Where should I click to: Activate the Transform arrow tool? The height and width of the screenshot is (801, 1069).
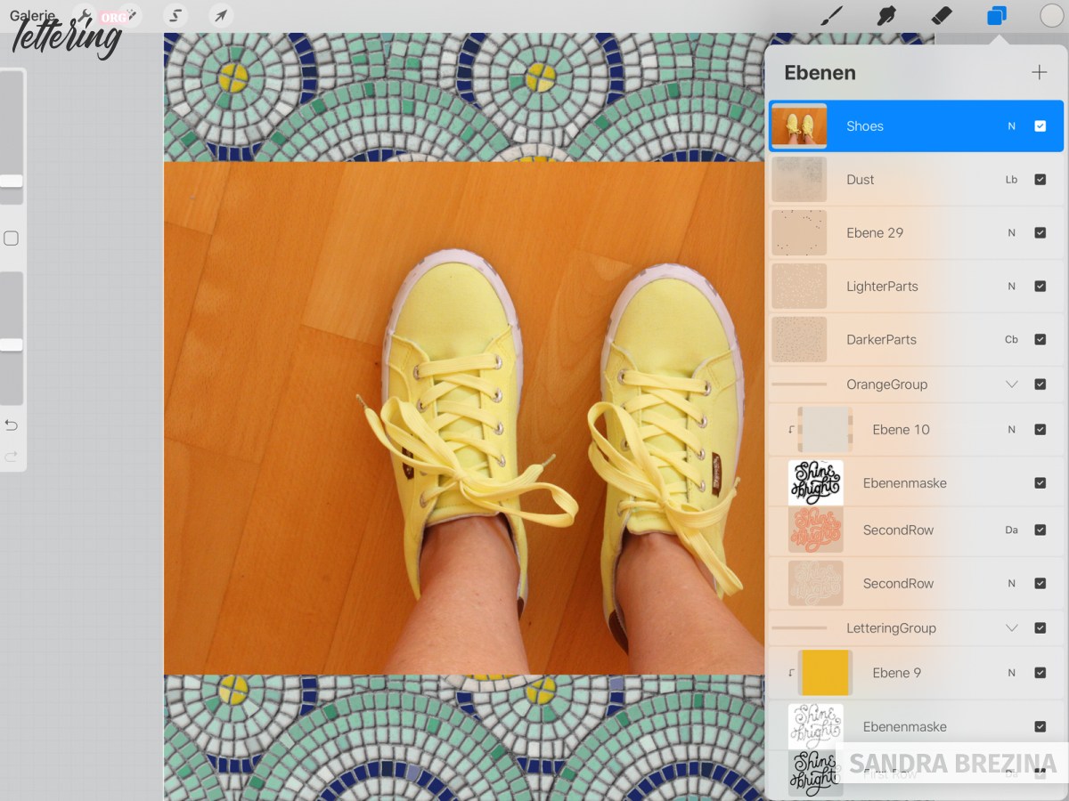(x=220, y=15)
